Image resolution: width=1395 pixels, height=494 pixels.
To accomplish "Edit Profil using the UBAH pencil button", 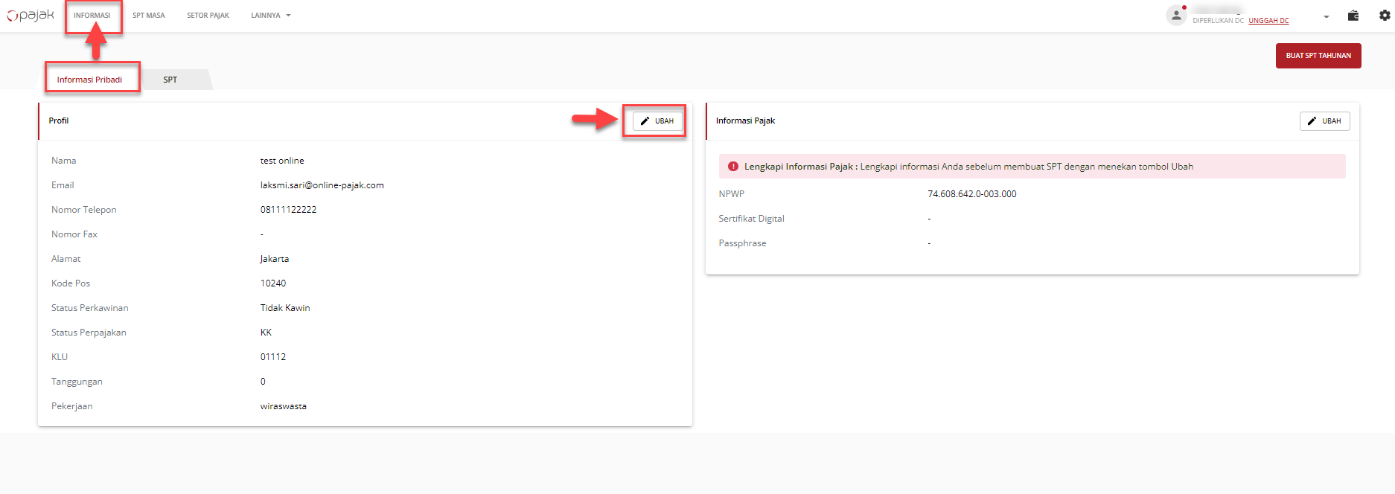I will (657, 121).
